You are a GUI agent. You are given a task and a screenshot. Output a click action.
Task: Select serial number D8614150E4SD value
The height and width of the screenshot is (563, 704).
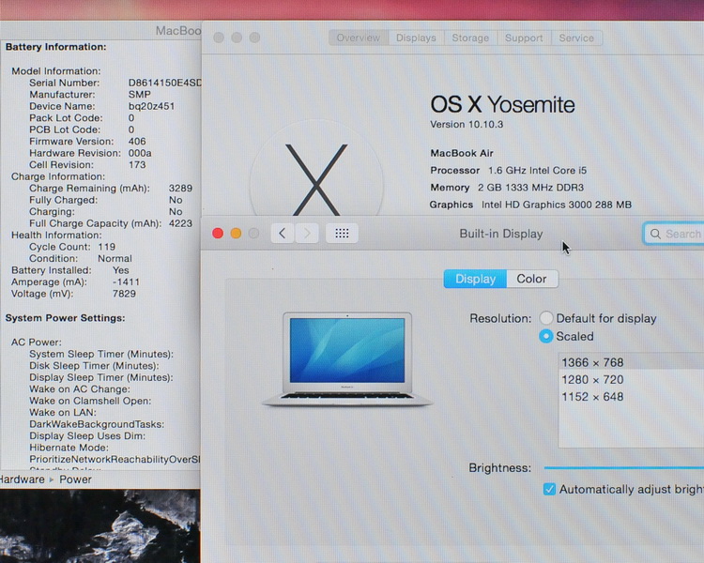(164, 83)
